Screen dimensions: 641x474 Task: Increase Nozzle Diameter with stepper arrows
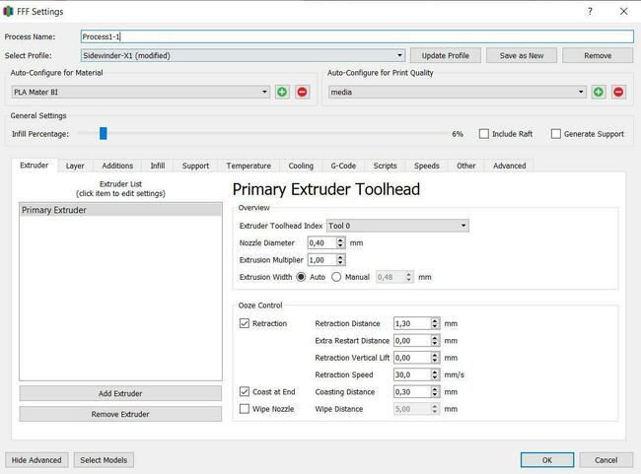pyautogui.click(x=341, y=239)
